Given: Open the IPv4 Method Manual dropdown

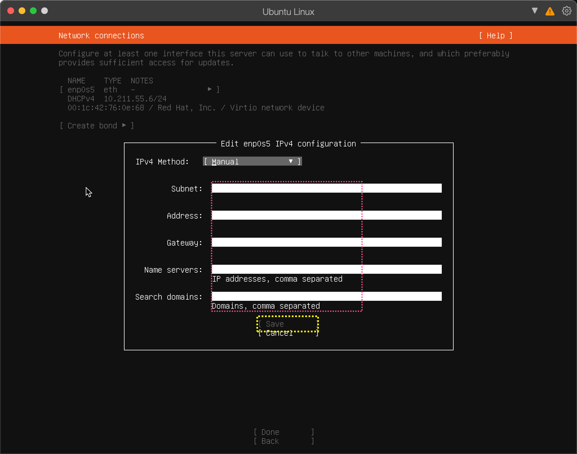Looking at the screenshot, I should click(252, 161).
